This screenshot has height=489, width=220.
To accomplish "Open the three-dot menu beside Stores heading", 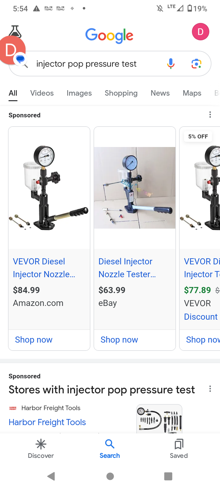I will pyautogui.click(x=210, y=389).
